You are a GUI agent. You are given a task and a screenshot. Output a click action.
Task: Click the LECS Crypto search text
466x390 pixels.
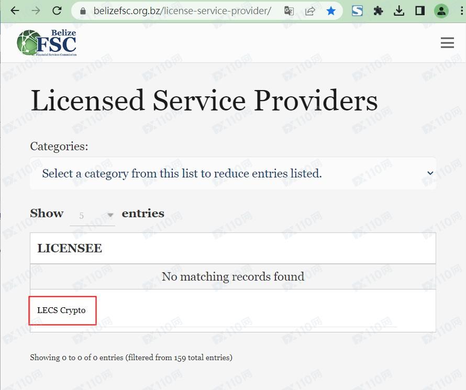click(61, 310)
